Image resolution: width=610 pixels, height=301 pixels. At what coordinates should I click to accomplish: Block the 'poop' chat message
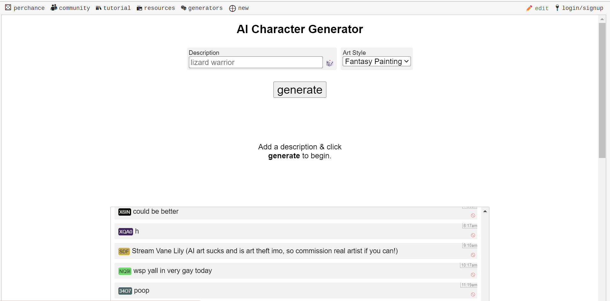[473, 294]
